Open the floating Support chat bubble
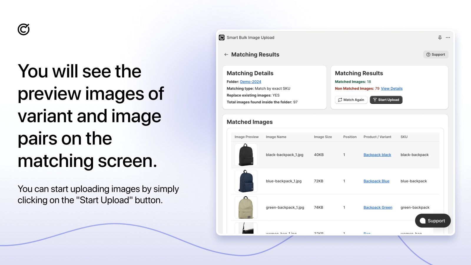 (x=433, y=221)
